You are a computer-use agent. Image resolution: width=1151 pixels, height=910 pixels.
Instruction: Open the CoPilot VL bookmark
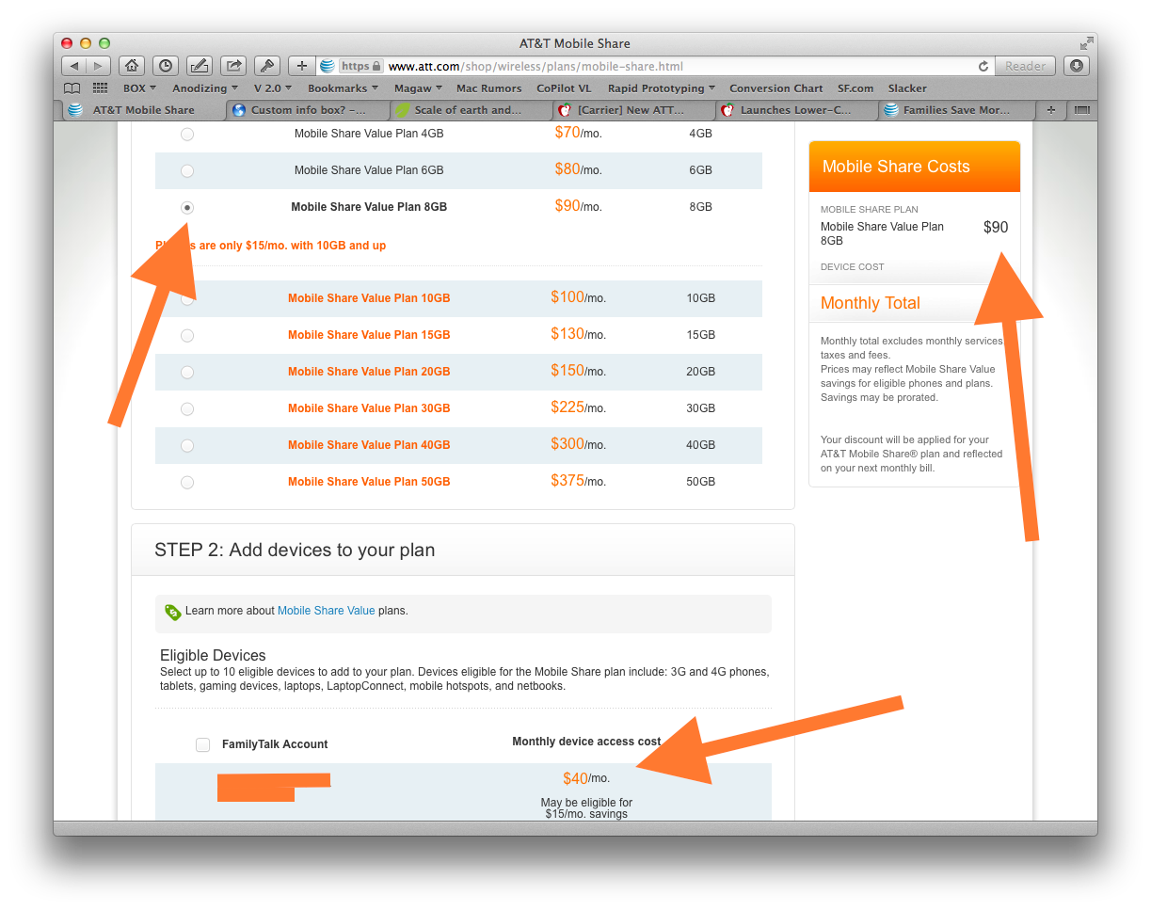pyautogui.click(x=564, y=88)
